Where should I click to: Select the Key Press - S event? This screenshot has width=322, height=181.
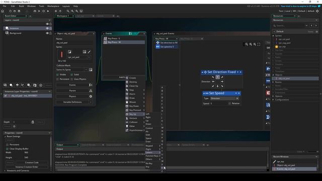click(124, 39)
